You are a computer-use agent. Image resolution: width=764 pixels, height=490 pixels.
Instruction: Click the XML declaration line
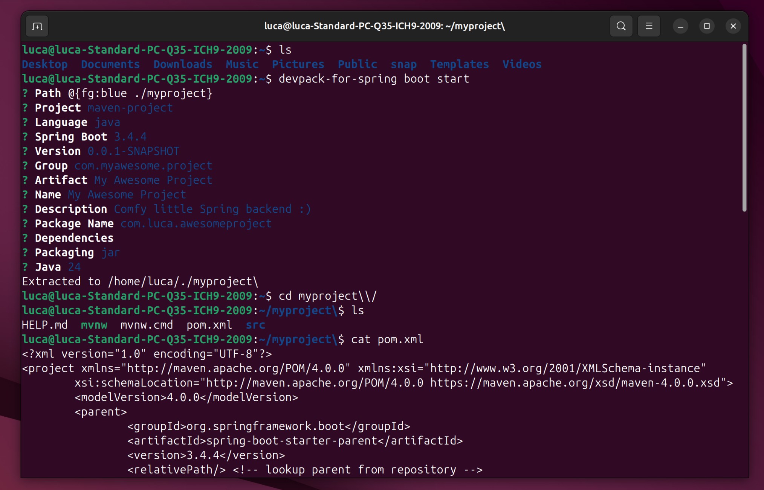pos(147,354)
